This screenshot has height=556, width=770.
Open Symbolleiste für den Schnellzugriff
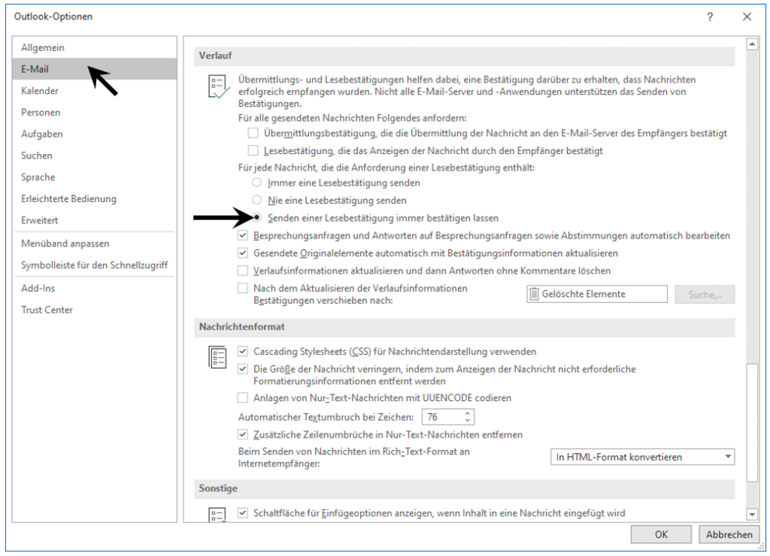[94, 265]
